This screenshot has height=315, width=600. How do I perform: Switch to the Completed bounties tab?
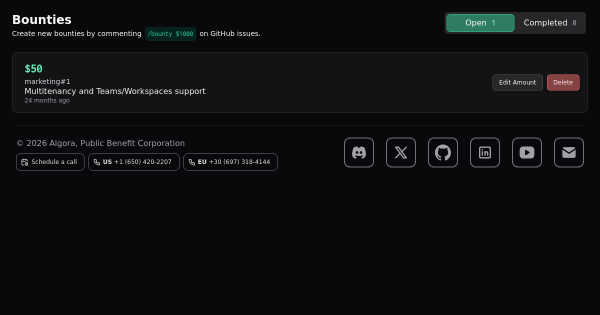(545, 23)
